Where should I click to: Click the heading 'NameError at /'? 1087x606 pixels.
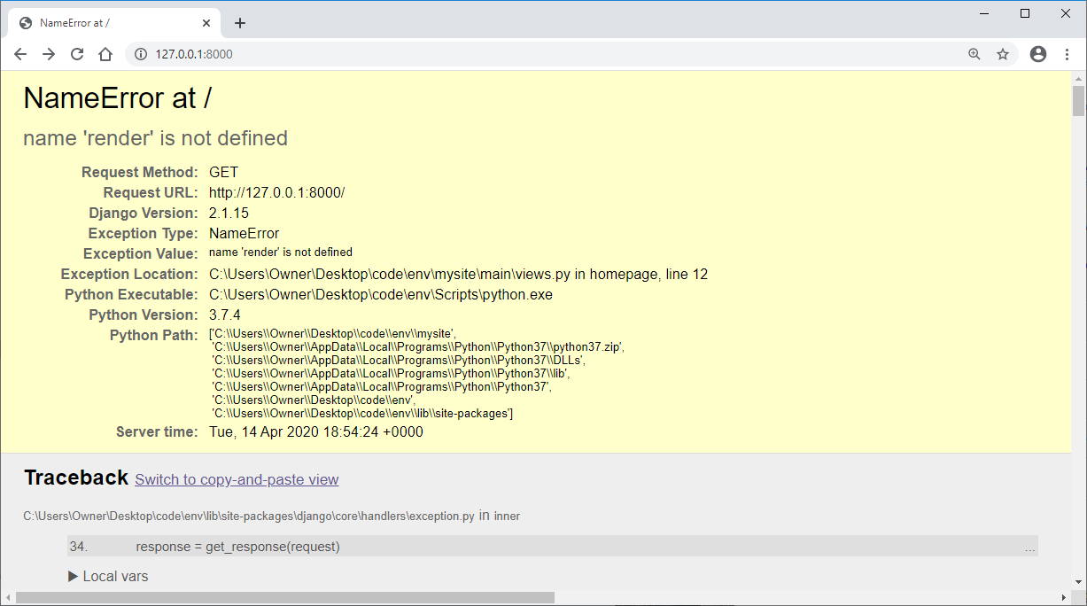117,98
